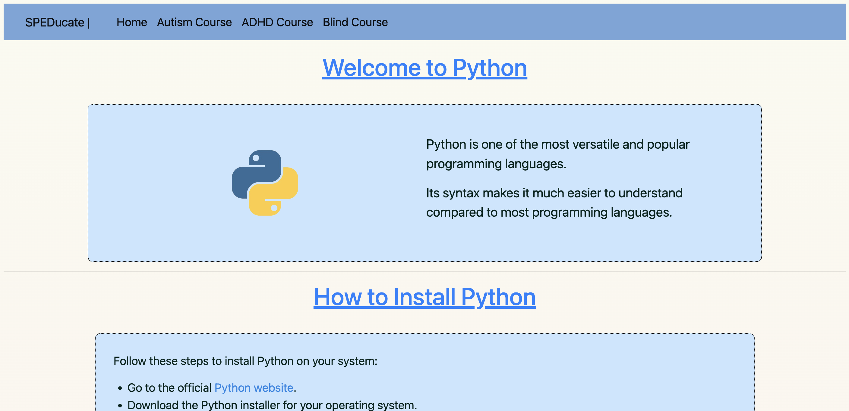Click the horizontal divider between sections
The width and height of the screenshot is (849, 411).
(424, 272)
